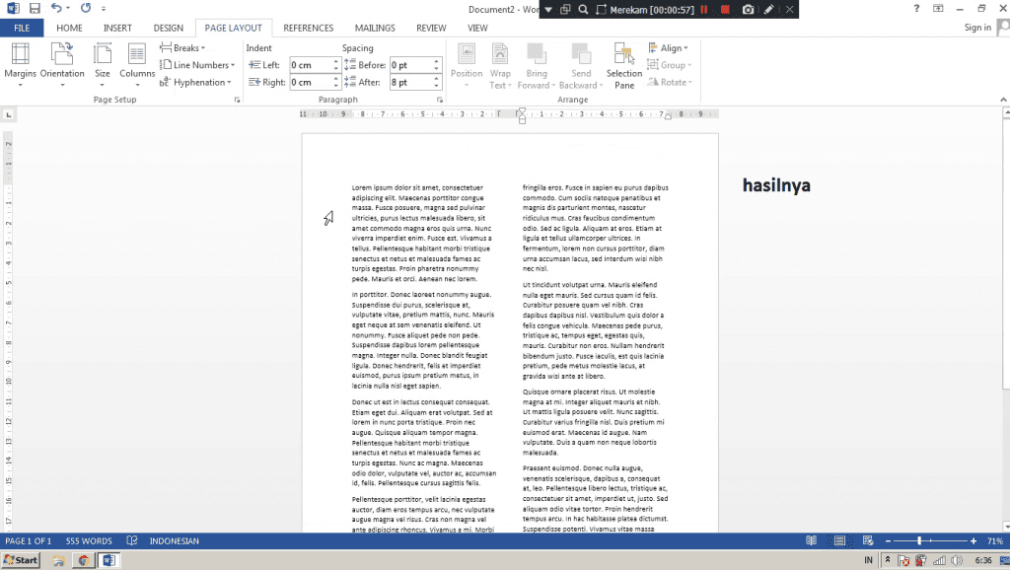Stop the screen recording
This screenshot has width=1010, height=570.
pyautogui.click(x=726, y=9)
